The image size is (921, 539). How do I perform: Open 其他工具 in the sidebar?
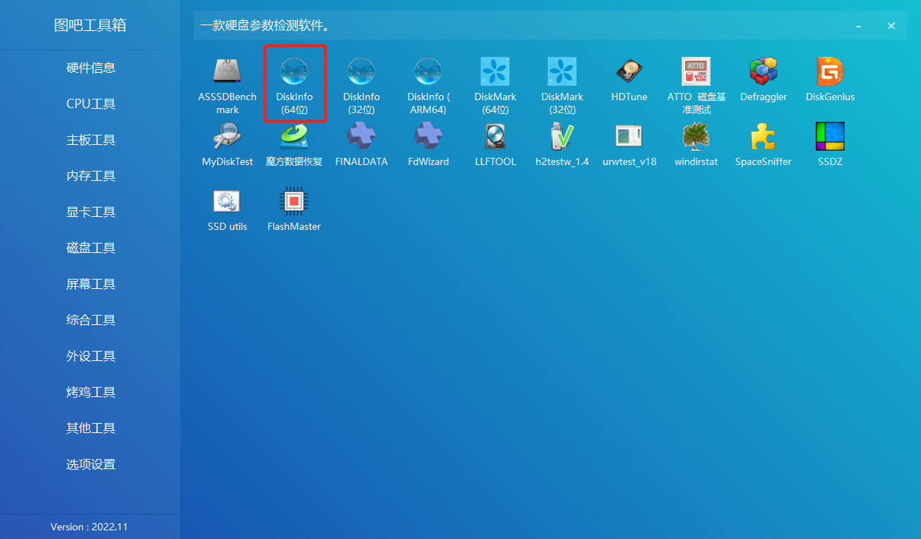(x=90, y=428)
